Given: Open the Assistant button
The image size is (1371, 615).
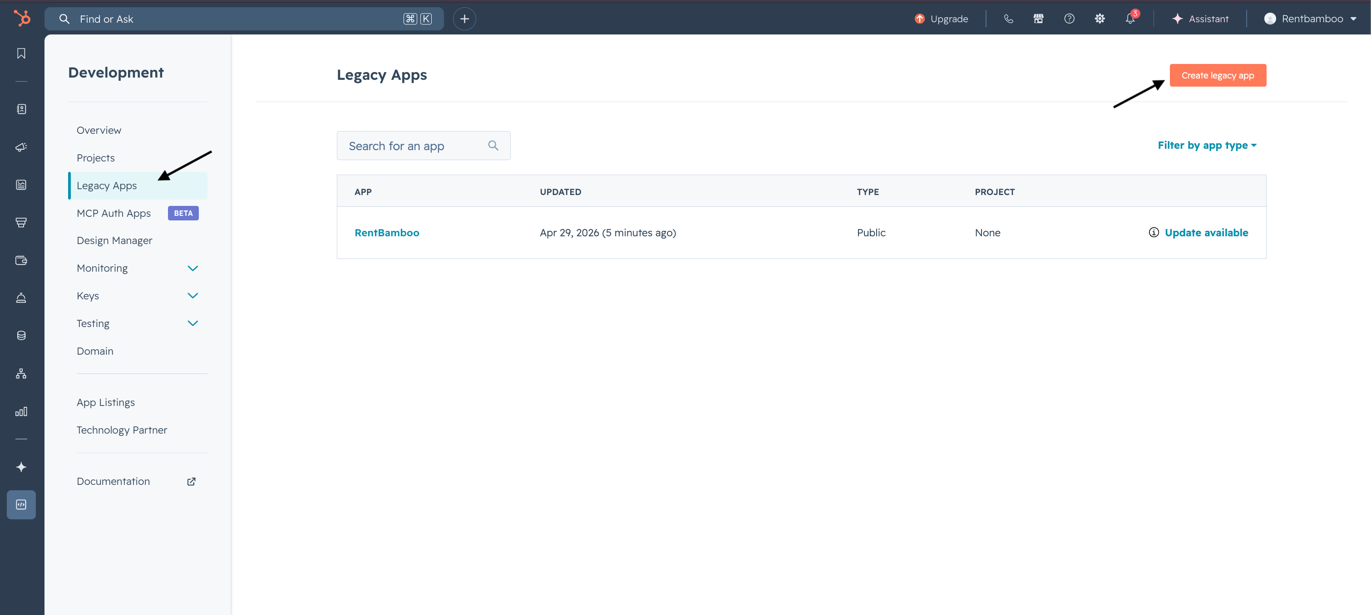Looking at the screenshot, I should pos(1200,19).
